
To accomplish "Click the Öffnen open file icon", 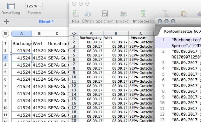I will click(x=88, y=13).
